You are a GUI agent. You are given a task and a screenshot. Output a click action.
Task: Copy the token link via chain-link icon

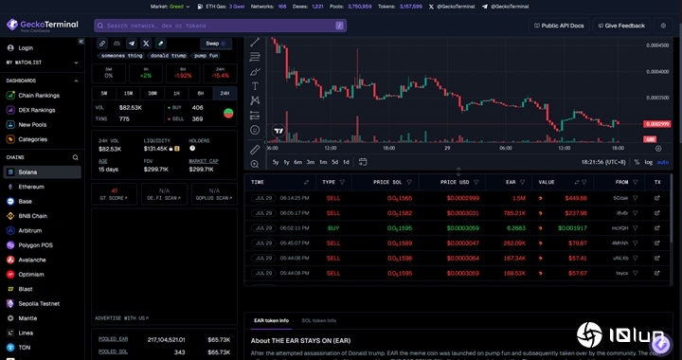coord(101,44)
